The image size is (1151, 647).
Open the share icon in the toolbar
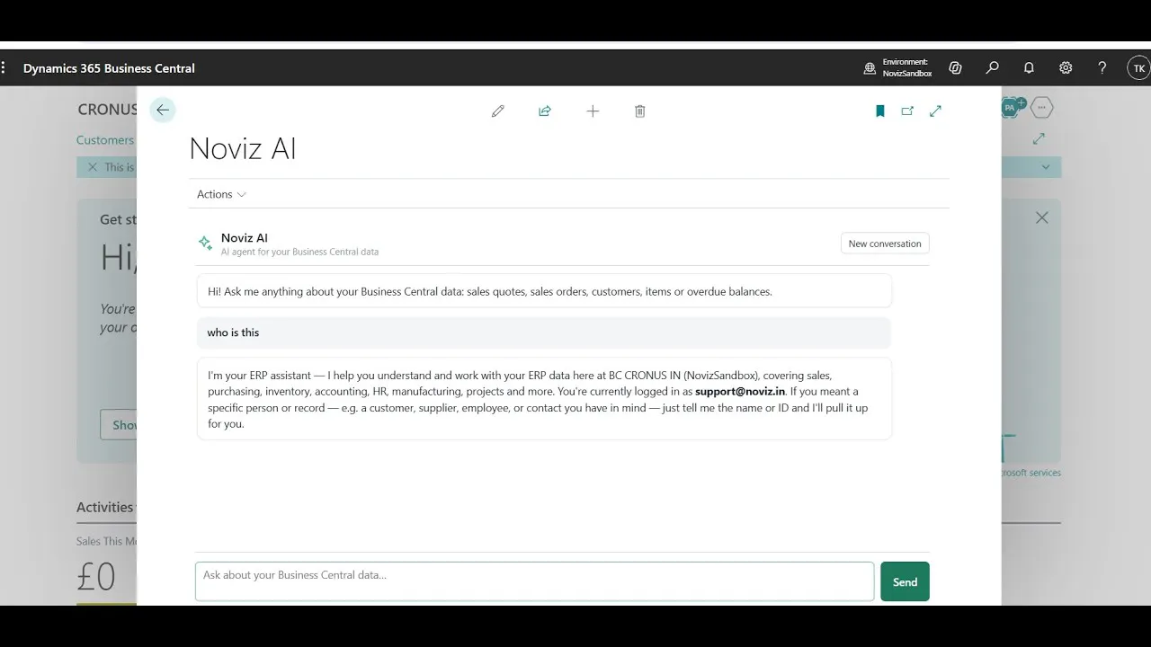click(545, 111)
